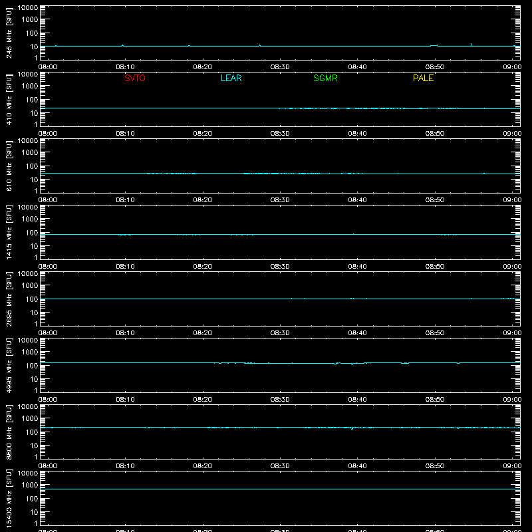Viewport: 532px width, 532px height.
Task: Click 08:10 label under 4995 MHz panel
Action: [x=125, y=400]
